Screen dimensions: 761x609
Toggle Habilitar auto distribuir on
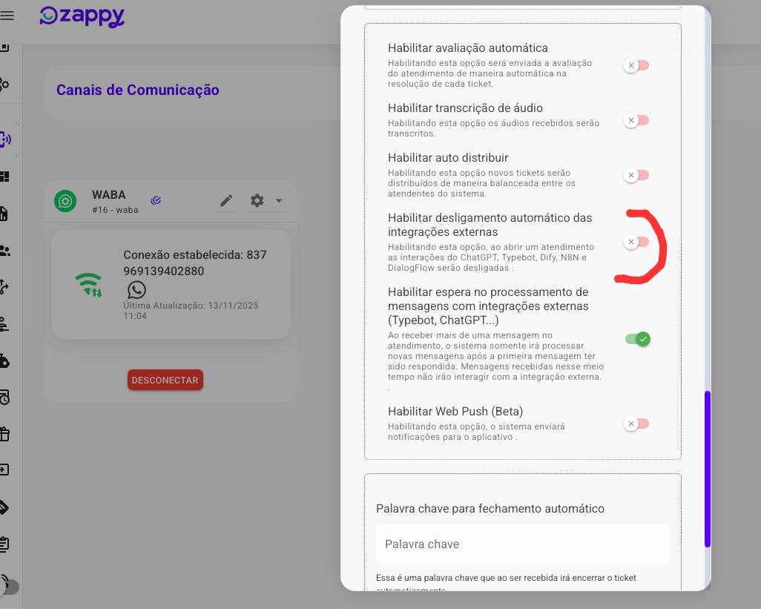636,176
